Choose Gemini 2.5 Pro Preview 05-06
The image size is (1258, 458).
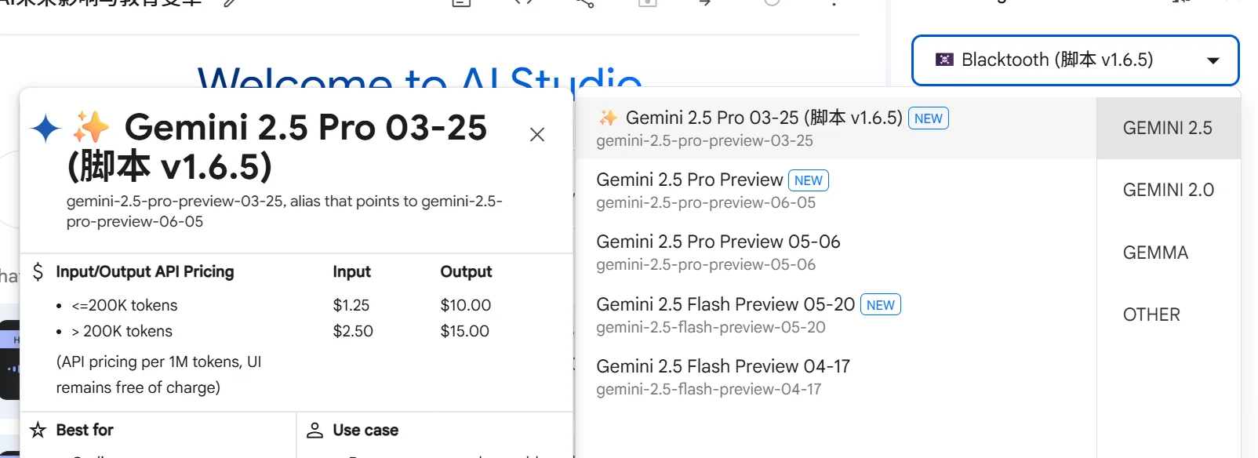(x=836, y=253)
